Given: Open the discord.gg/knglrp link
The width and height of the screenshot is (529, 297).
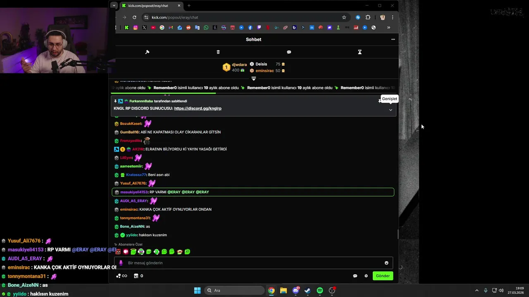Looking at the screenshot, I should pos(198,108).
